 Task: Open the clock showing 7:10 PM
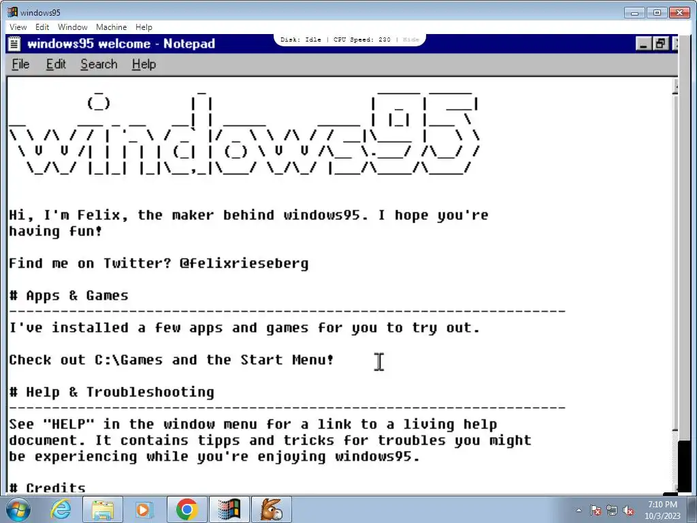(663, 510)
